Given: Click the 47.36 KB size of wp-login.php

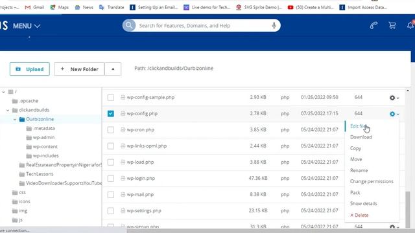Looking at the screenshot, I should pyautogui.click(x=258, y=179).
